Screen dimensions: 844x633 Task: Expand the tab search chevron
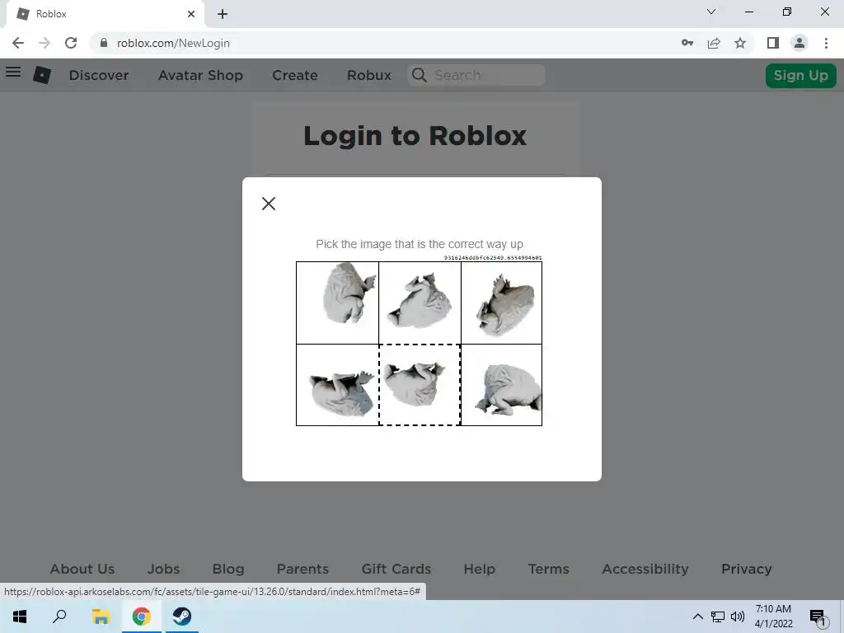(711, 12)
